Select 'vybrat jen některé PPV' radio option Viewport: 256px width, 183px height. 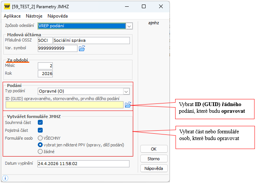point(40,145)
